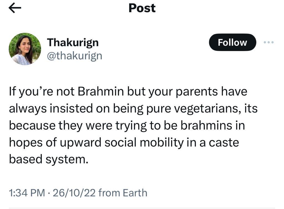284x209 pixels.
Task: Click the 26/10/22 post date
Action: coord(74,193)
